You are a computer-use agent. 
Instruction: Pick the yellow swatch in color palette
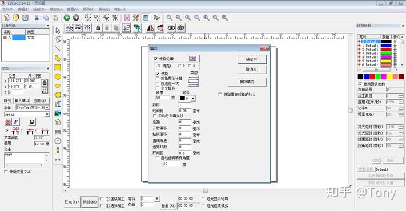389,76
